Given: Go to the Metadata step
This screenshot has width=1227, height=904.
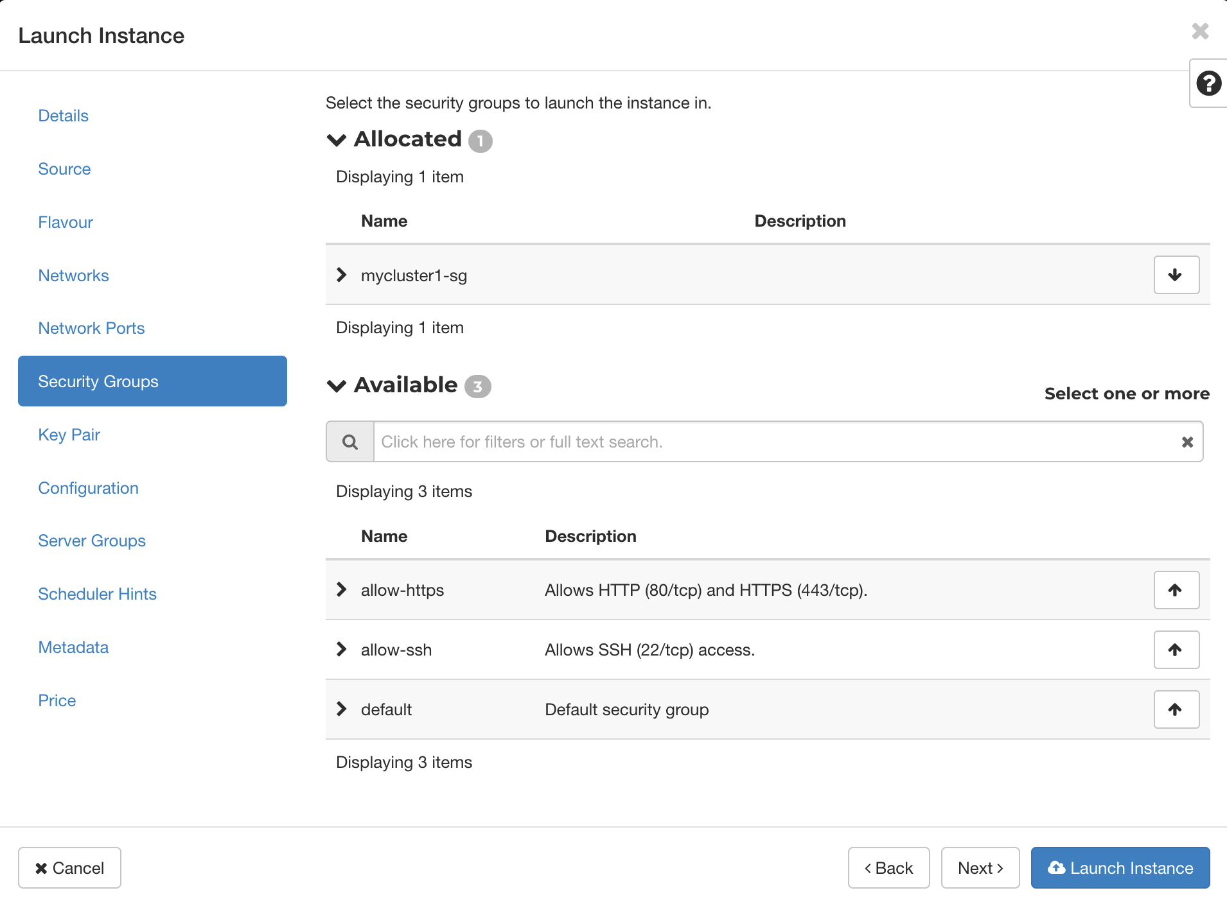Looking at the screenshot, I should (x=73, y=647).
